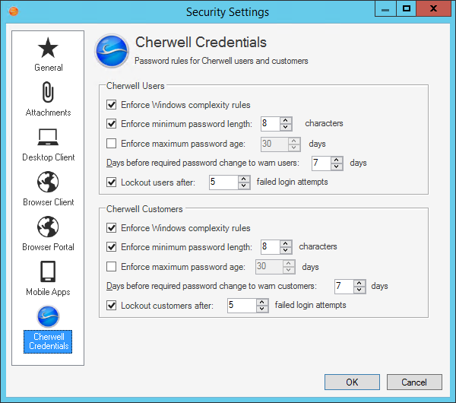Select the General star icon
This screenshot has width=456, height=403.
[x=48, y=49]
